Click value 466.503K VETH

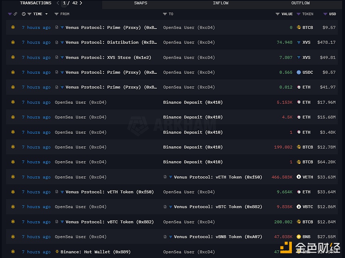282,177
